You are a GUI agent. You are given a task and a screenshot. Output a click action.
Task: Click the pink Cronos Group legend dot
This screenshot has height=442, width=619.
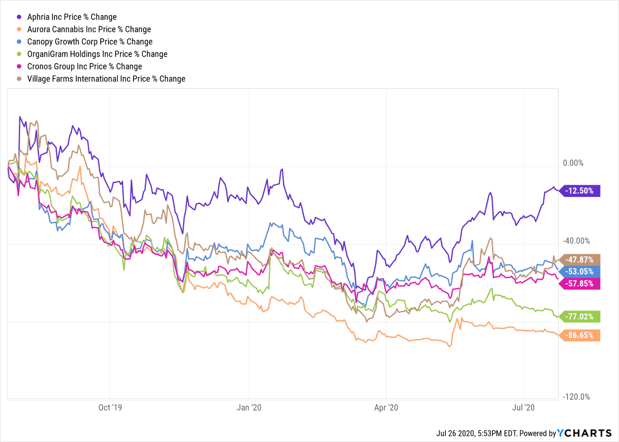point(19,66)
